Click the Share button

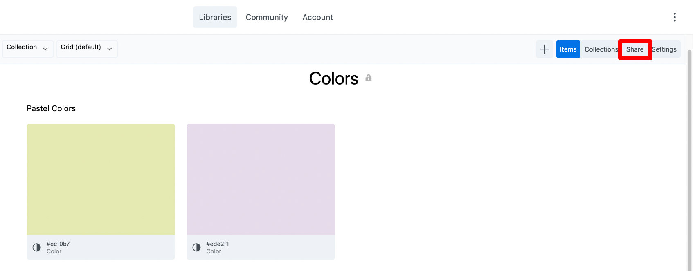tap(634, 49)
